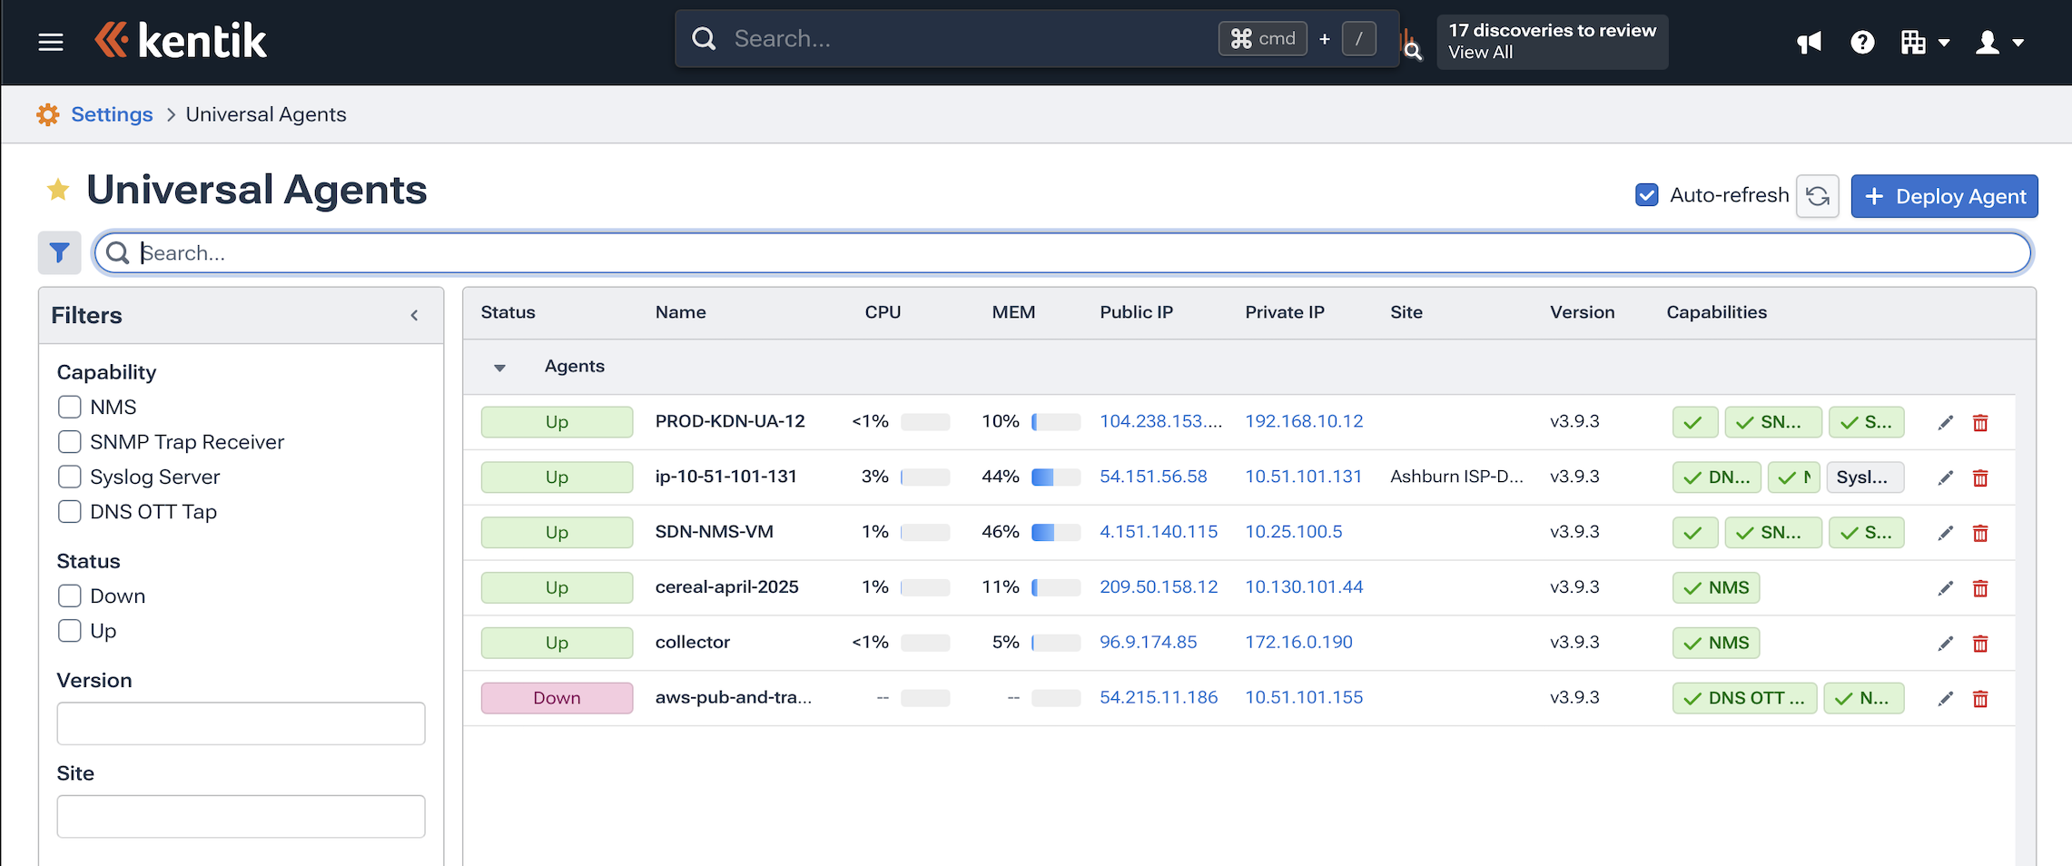Image resolution: width=2072 pixels, height=866 pixels.
Task: Collapse the Agents group row
Action: click(x=499, y=367)
